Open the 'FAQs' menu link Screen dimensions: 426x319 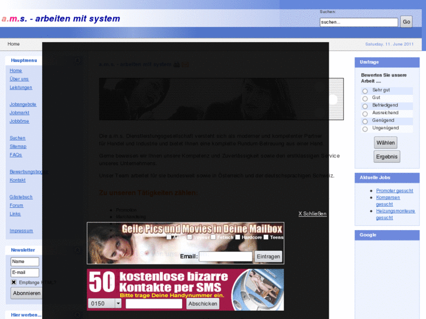(x=16, y=155)
